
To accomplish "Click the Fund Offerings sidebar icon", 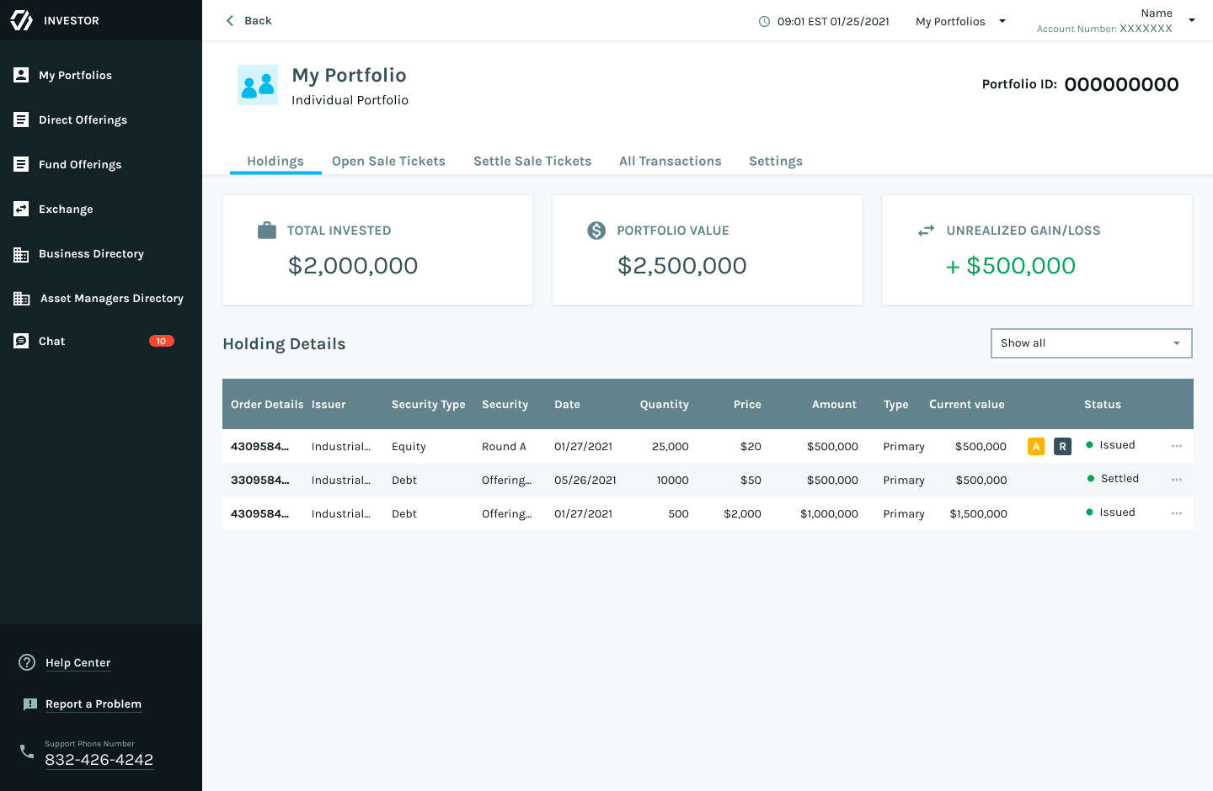I will click(21, 164).
